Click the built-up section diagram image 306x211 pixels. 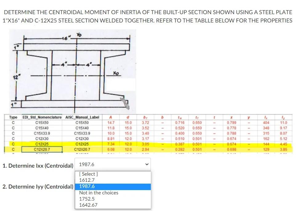(72, 71)
